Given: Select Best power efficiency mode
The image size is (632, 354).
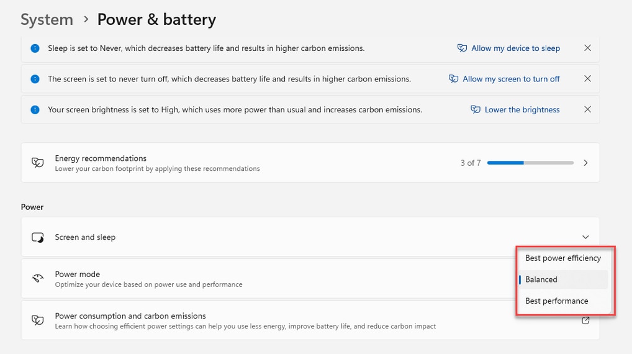Looking at the screenshot, I should pos(563,258).
